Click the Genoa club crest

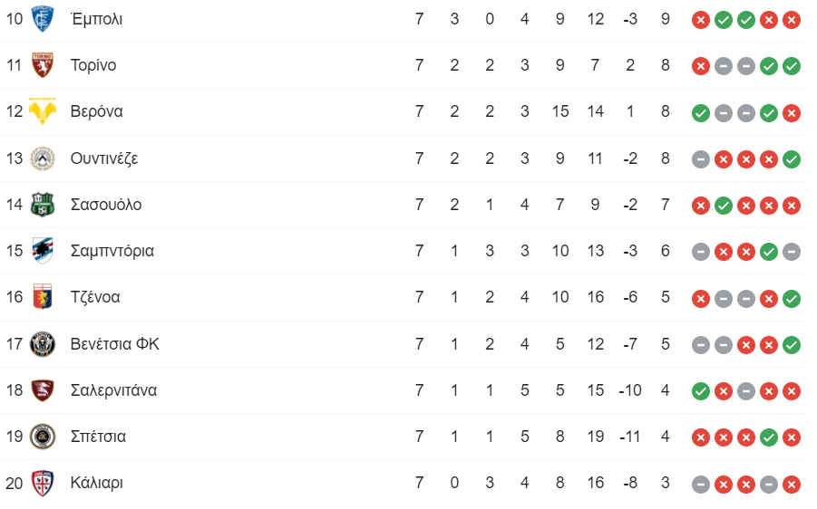(43, 297)
